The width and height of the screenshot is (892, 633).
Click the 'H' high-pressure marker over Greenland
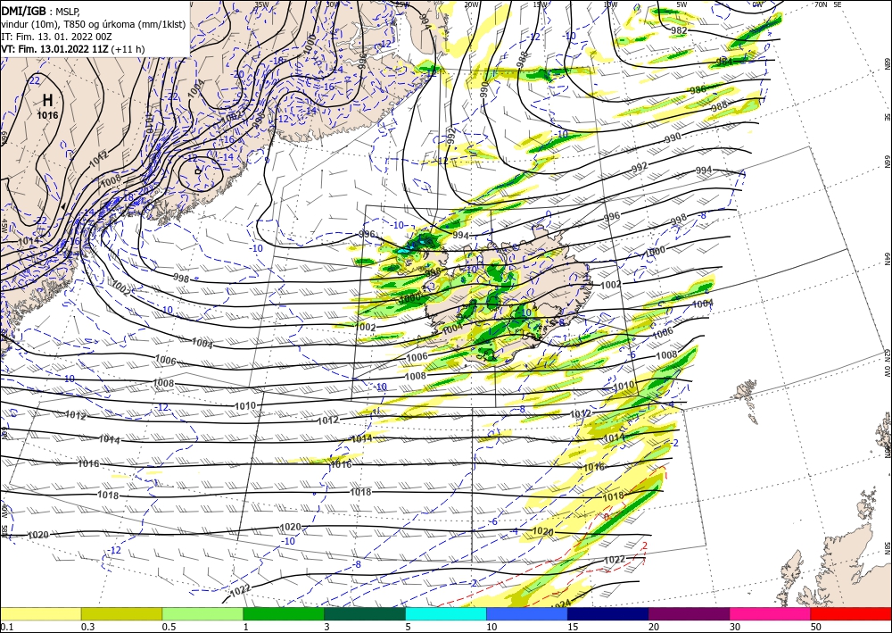[48, 101]
